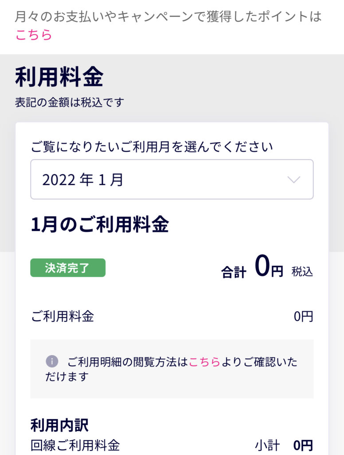
Task: Click the 小計 0円 subtotal
Action: [x=284, y=445]
